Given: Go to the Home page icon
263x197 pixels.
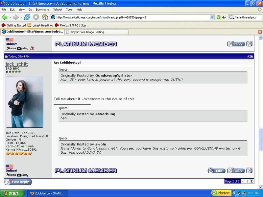Looking at the screenshot, I should coord(44,17).
